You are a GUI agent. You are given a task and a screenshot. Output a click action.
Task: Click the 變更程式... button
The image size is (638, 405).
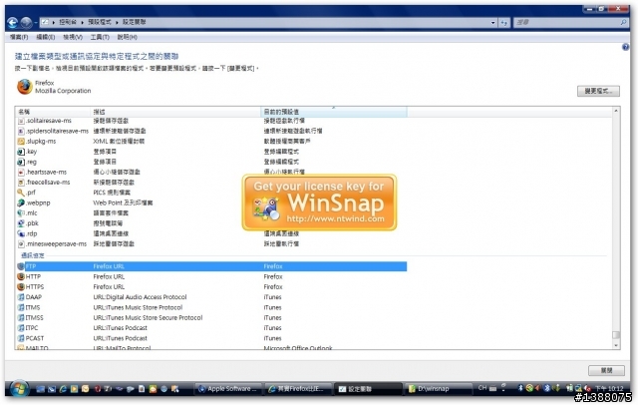[598, 91]
